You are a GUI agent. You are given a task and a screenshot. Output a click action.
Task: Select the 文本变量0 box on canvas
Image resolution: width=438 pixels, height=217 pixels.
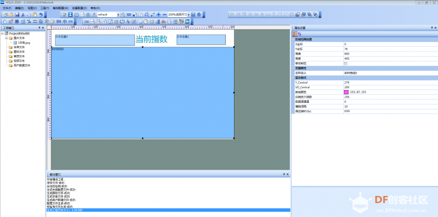(95, 40)
